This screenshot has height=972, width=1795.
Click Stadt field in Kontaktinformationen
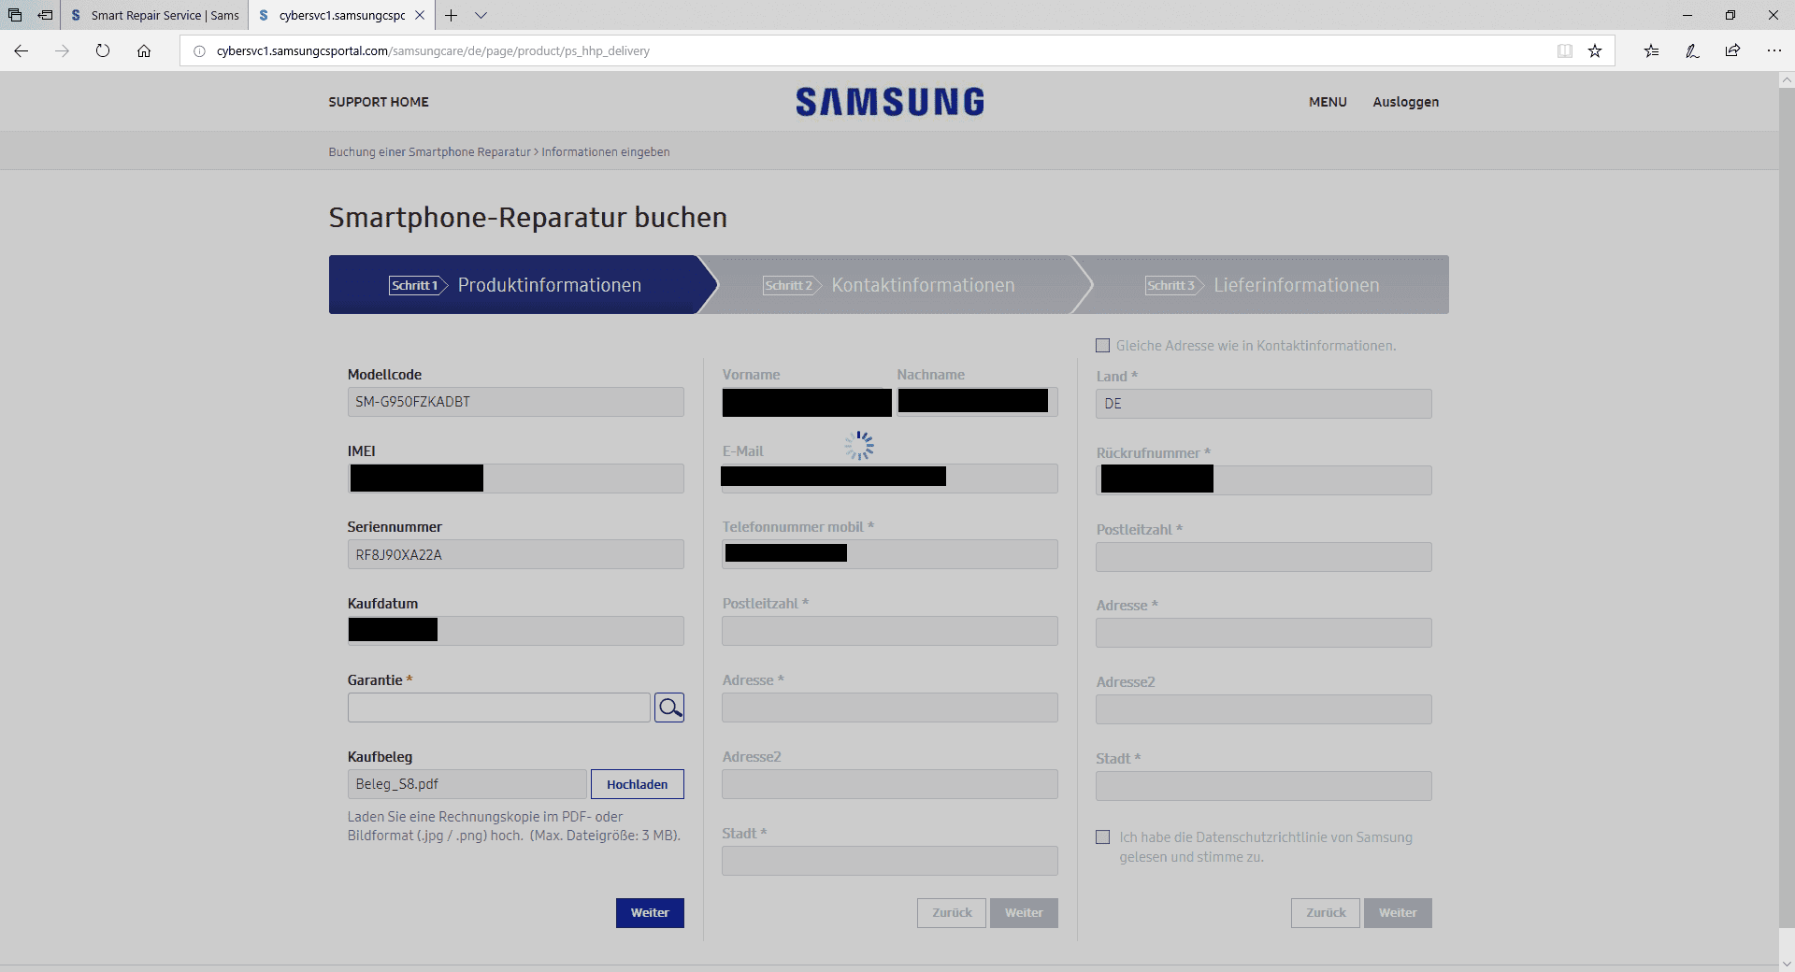pos(890,861)
